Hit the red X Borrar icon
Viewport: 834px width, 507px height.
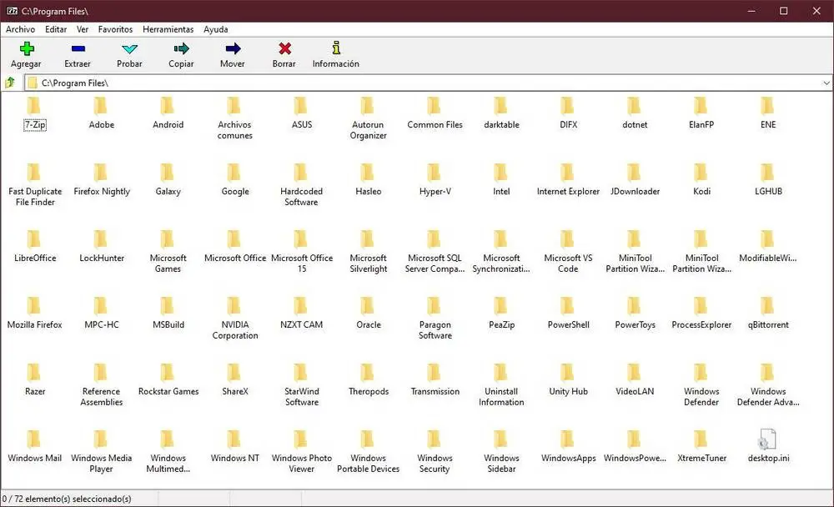coord(284,49)
